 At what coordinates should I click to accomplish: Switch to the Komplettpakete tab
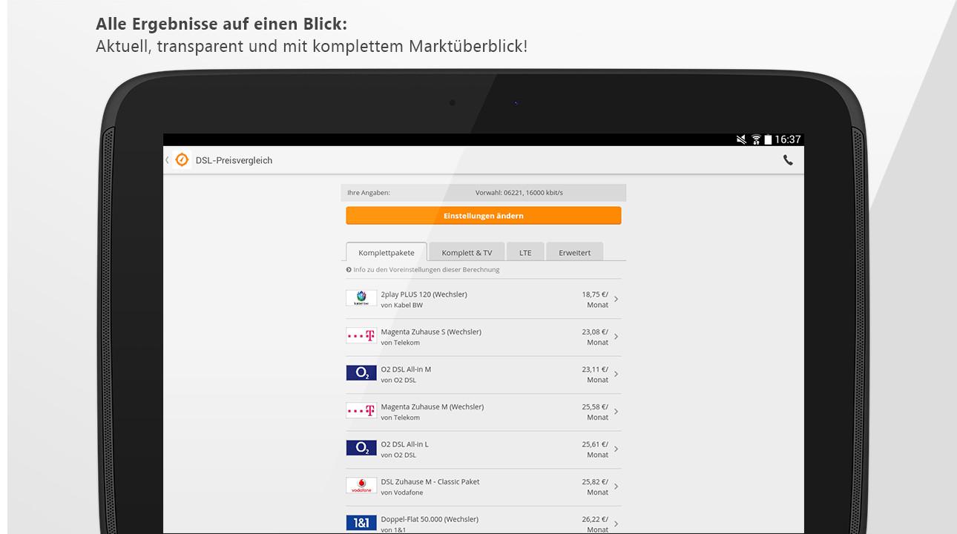(x=387, y=252)
